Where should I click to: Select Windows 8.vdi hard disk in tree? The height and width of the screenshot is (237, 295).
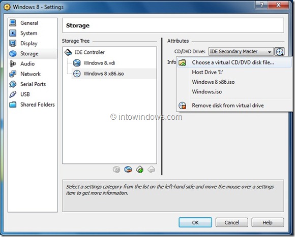(114, 63)
